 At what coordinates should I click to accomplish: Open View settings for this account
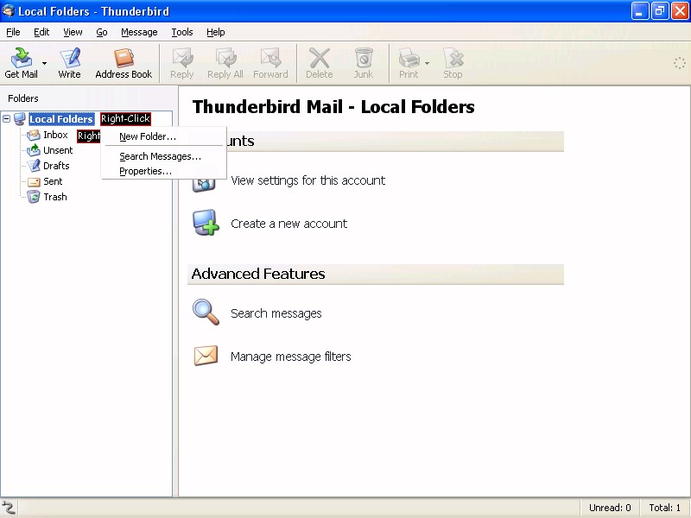point(308,180)
